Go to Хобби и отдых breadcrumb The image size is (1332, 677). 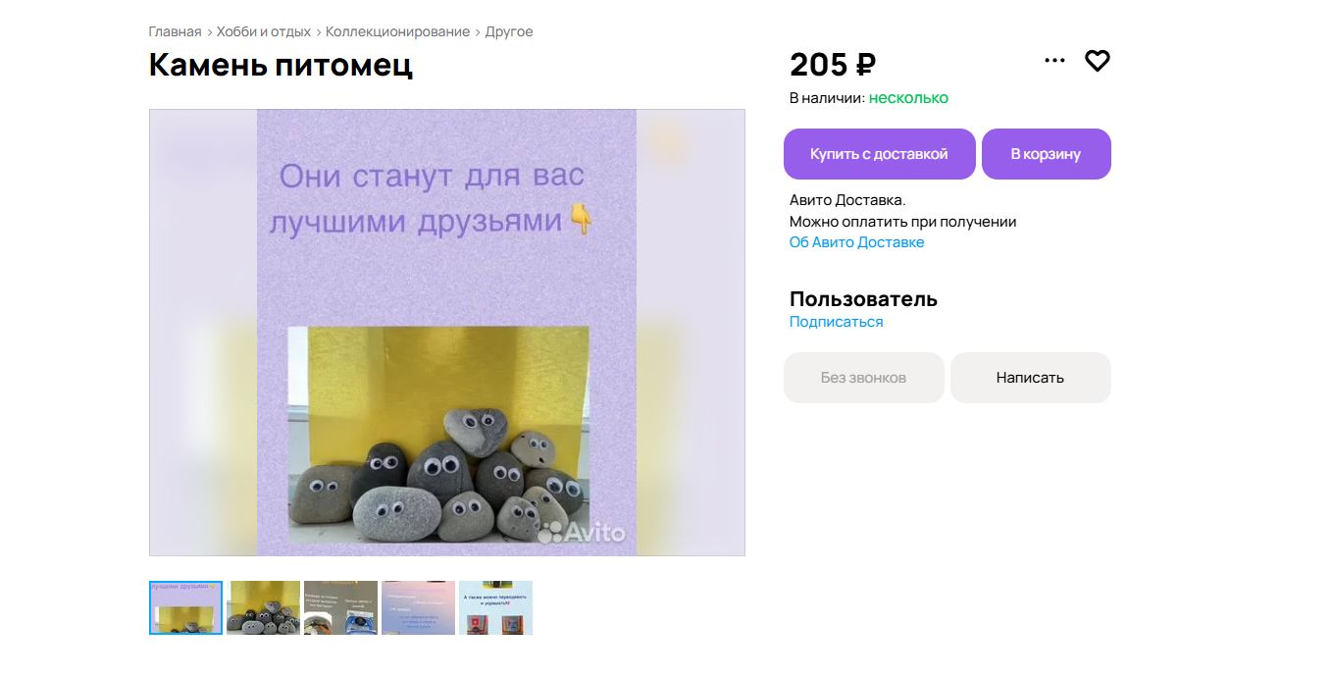(264, 31)
